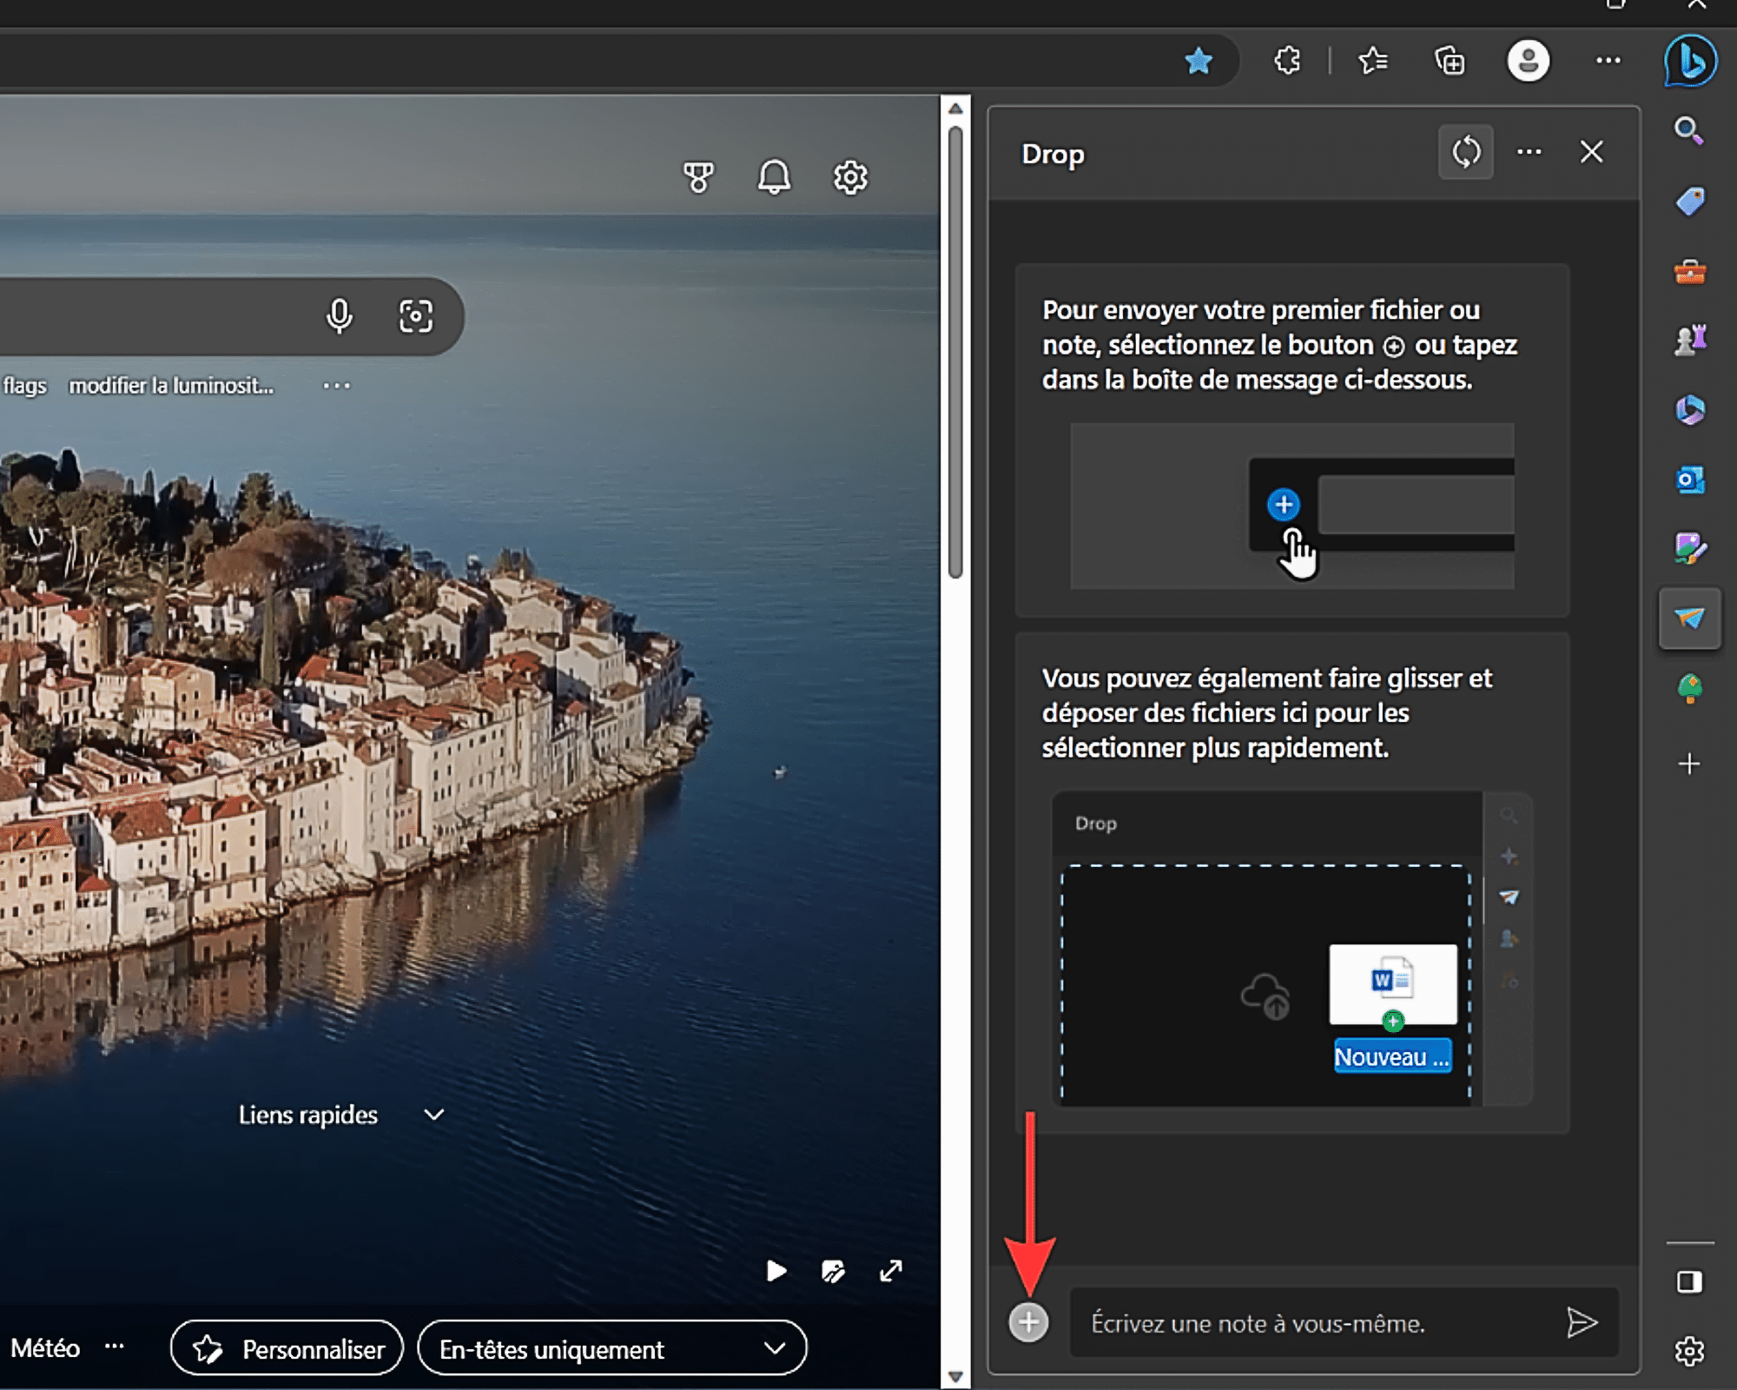This screenshot has width=1737, height=1390.
Task: Open sidebar settings gear at bottom
Action: coord(1689,1351)
